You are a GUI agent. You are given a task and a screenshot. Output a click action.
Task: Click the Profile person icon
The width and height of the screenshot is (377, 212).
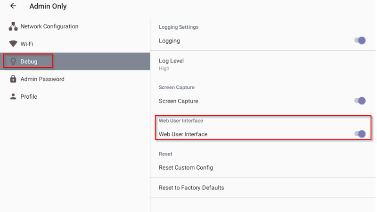[x=13, y=96]
